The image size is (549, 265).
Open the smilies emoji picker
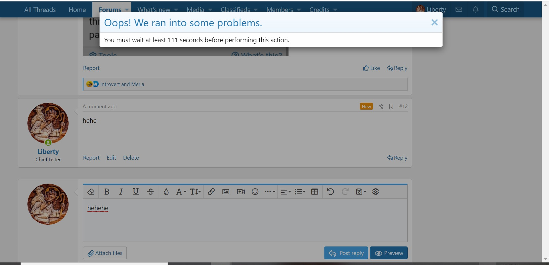point(255,192)
